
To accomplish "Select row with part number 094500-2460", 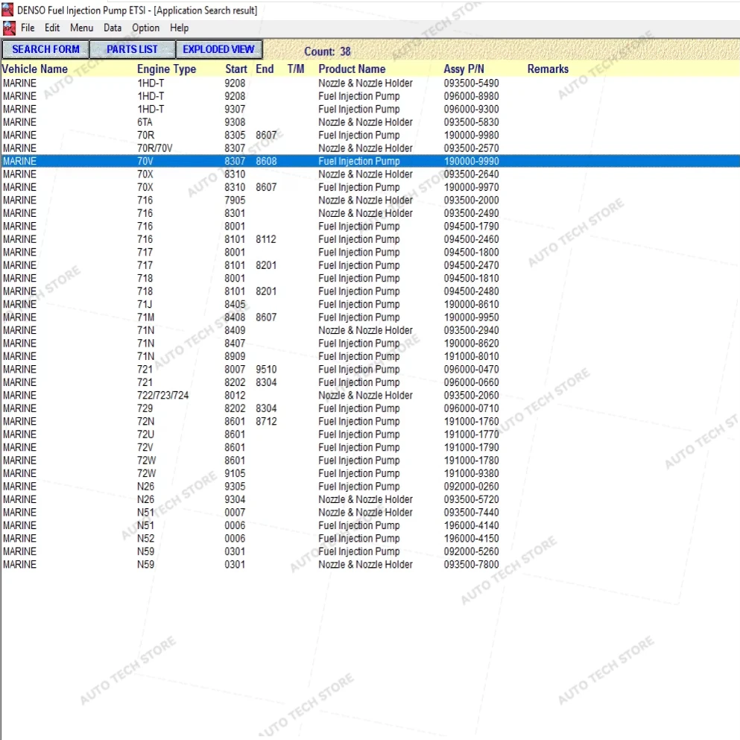I will [370, 239].
